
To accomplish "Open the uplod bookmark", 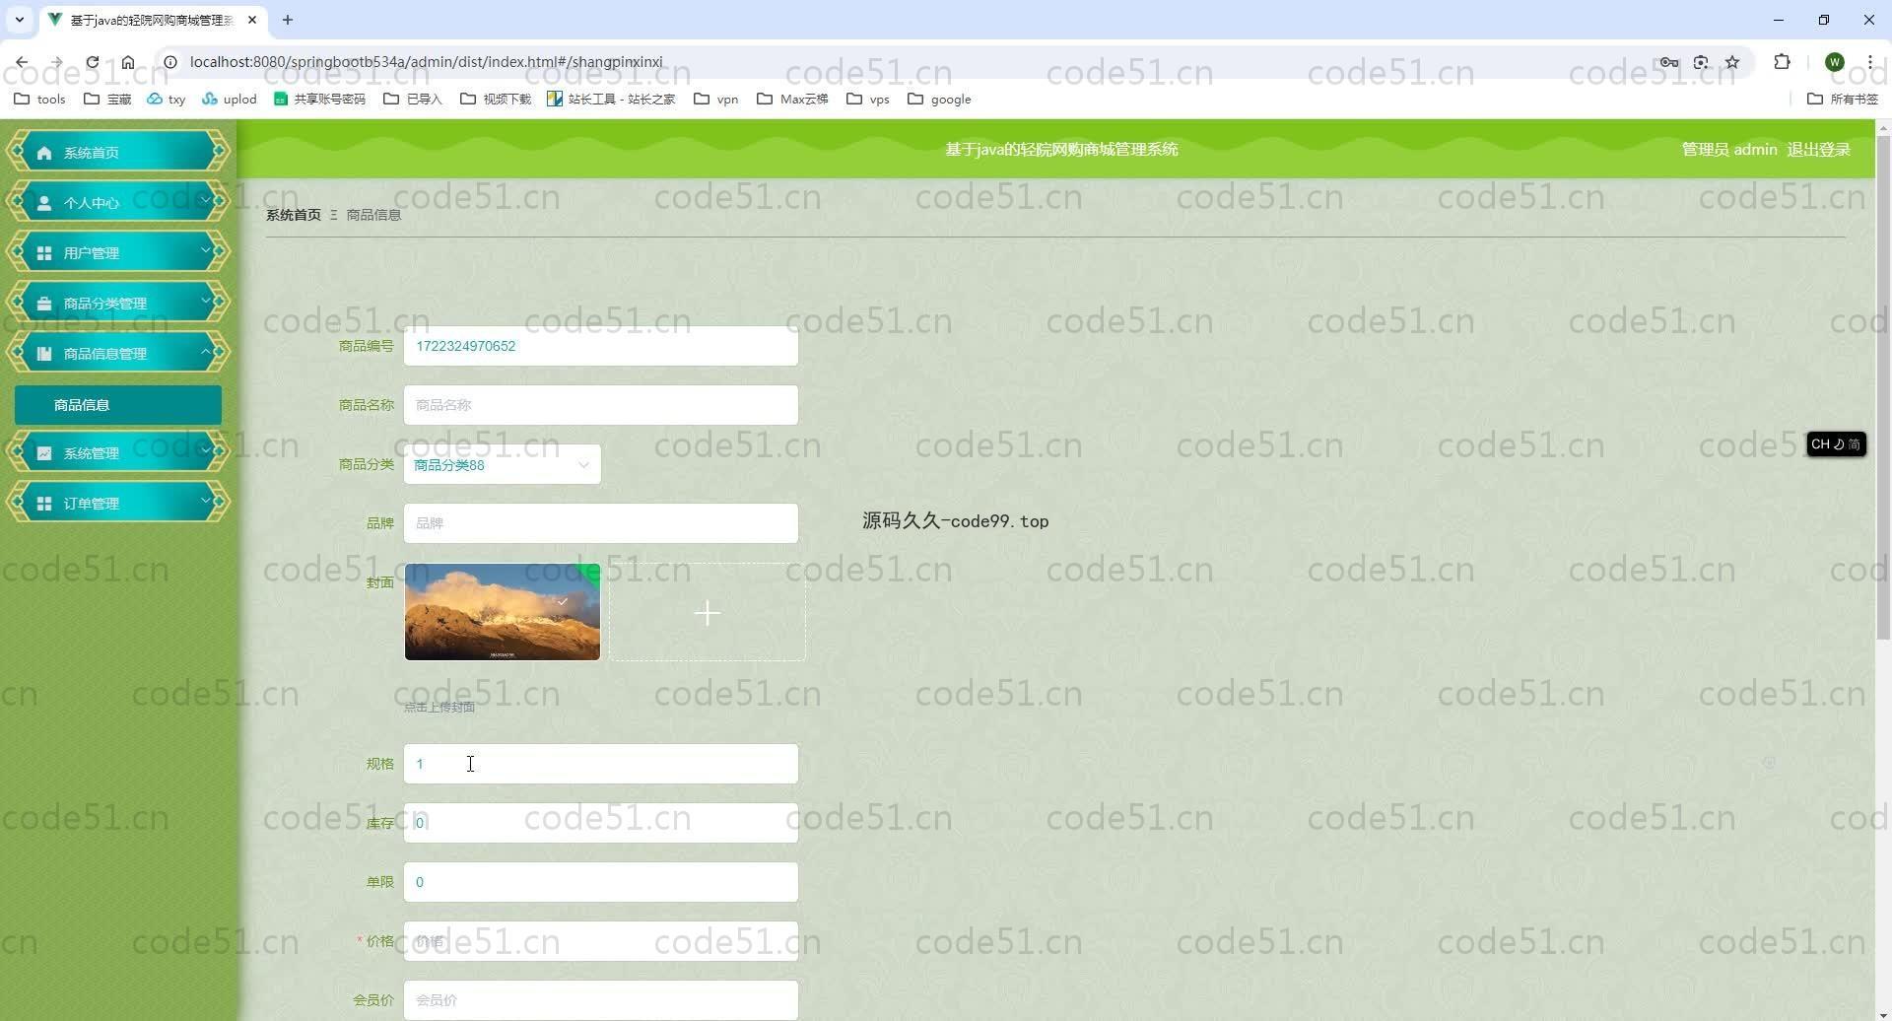I will (230, 99).
